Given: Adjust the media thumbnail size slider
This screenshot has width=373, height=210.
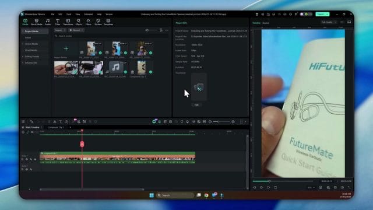Looking at the screenshot, I should 151,30.
